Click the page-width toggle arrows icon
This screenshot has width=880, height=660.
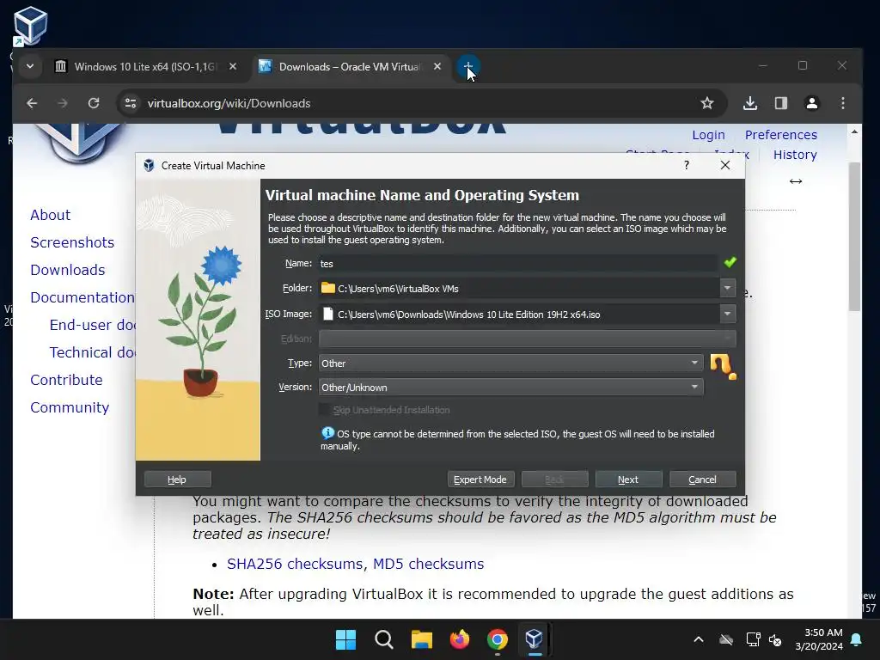click(x=795, y=181)
